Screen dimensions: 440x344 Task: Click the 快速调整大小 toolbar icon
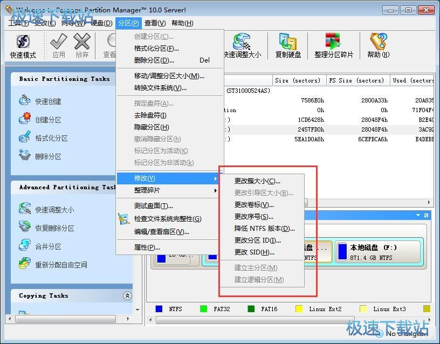pyautogui.click(x=242, y=42)
